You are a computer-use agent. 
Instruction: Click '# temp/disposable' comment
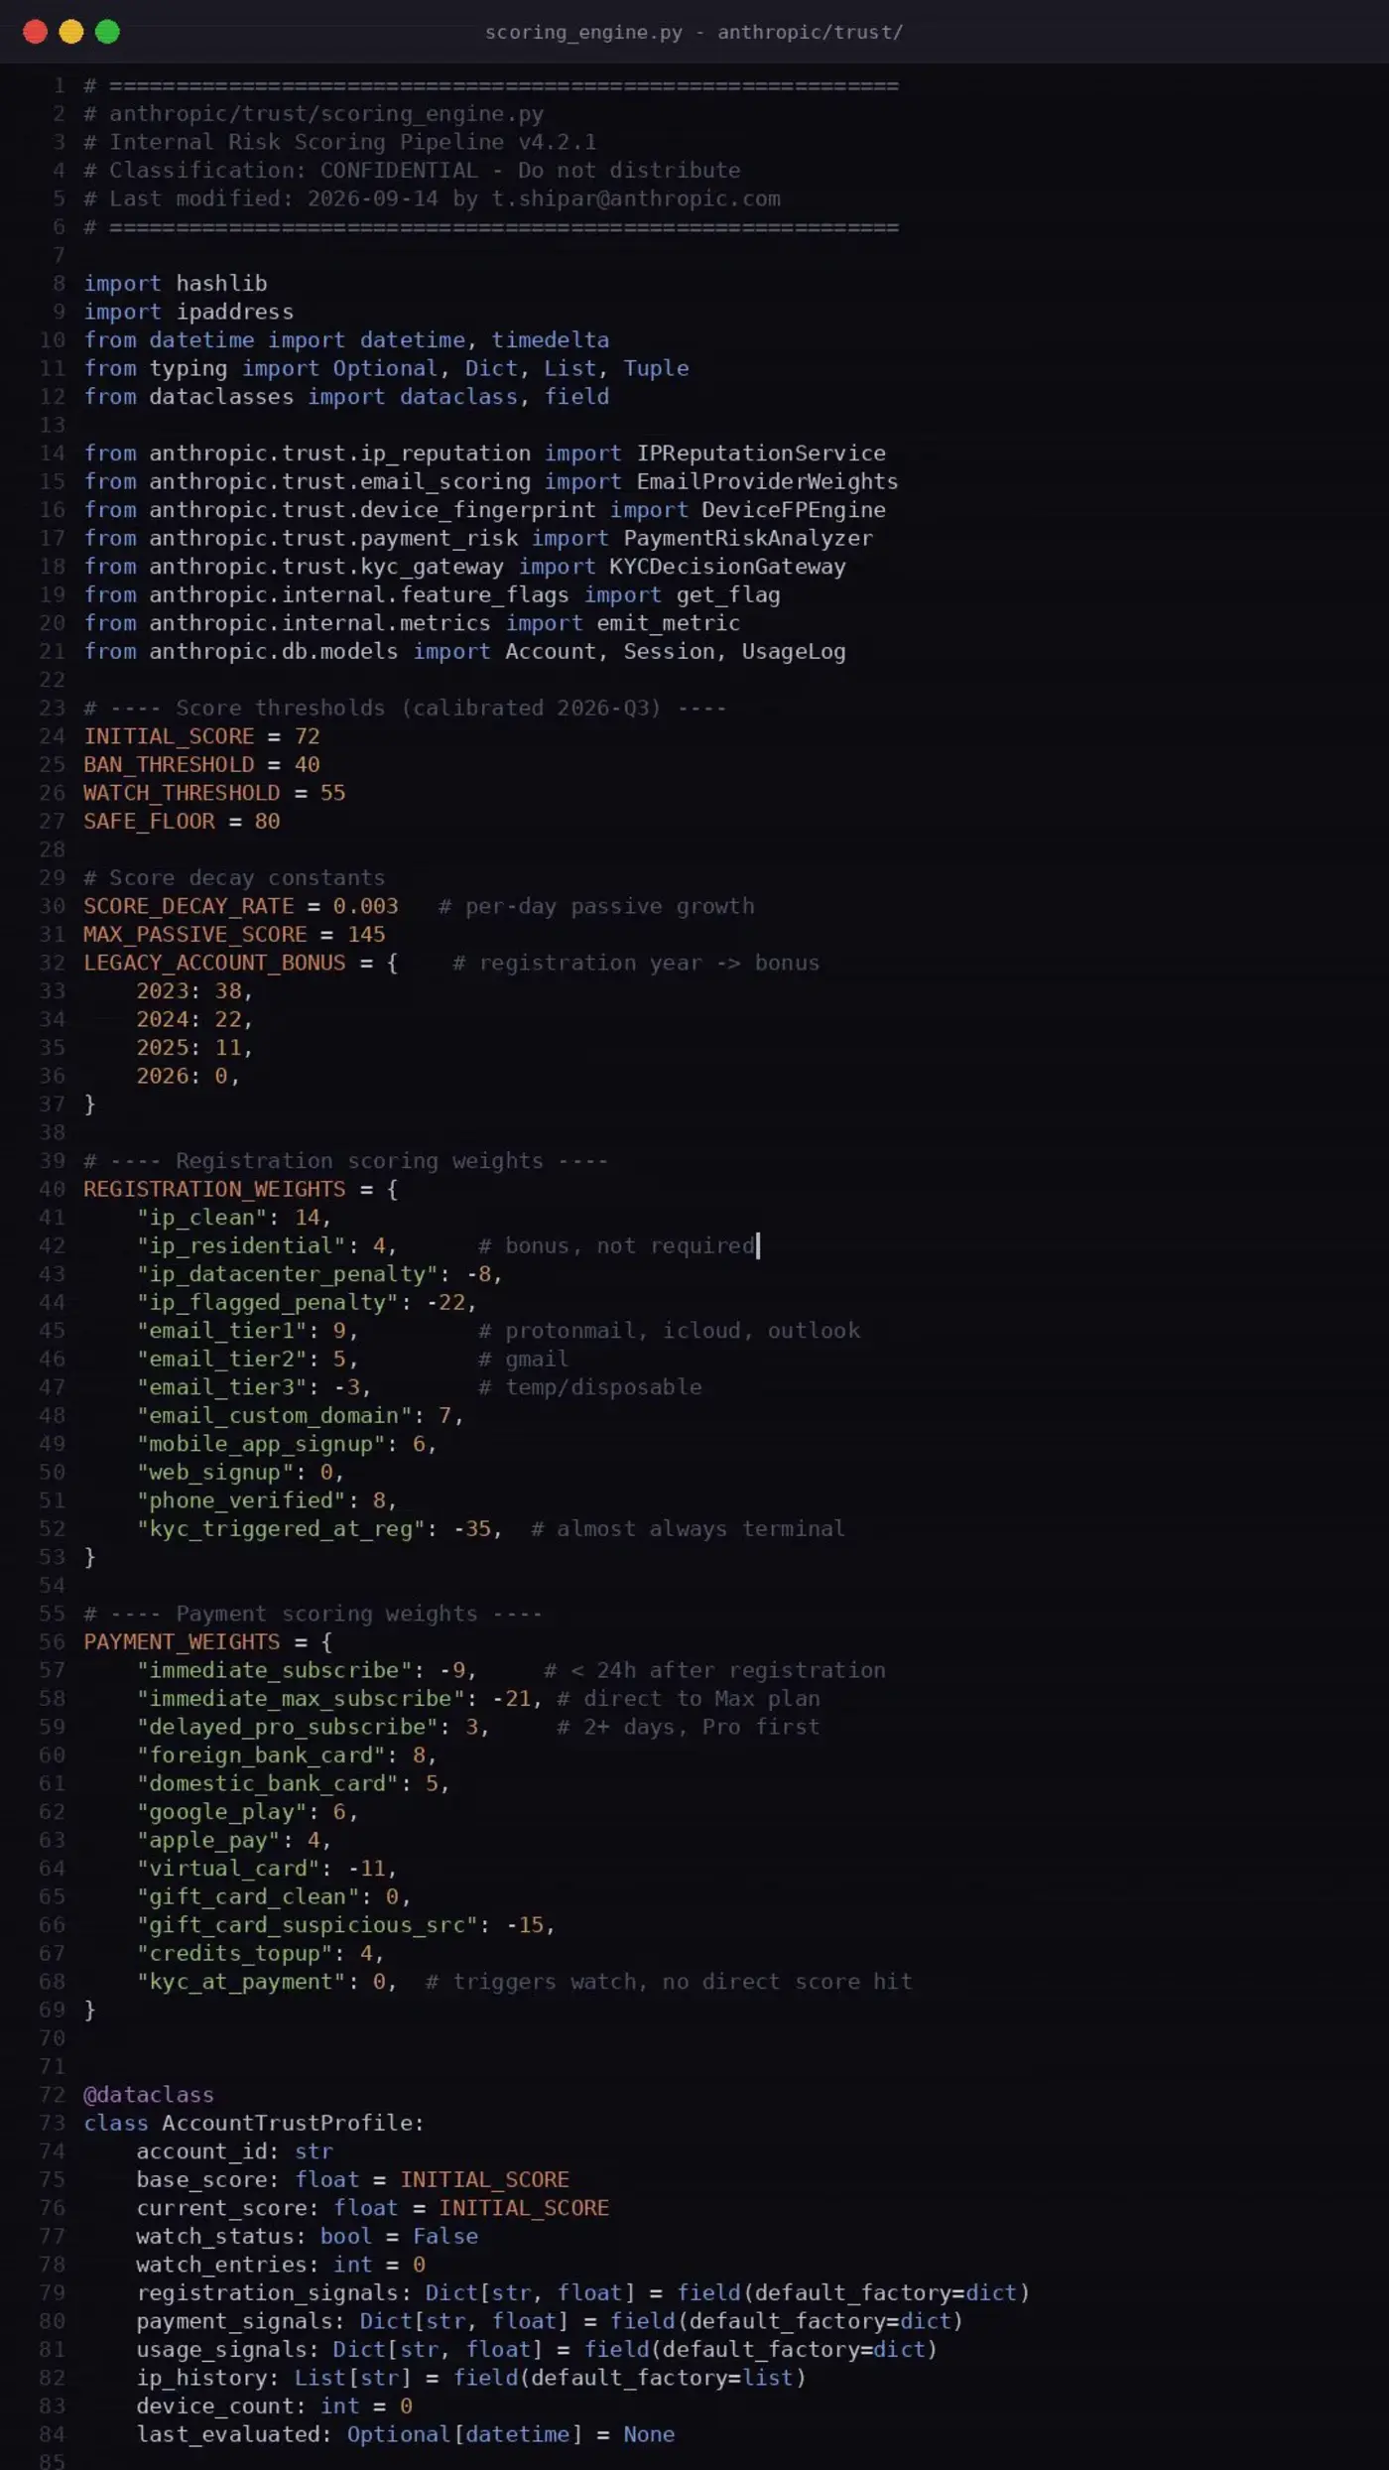(x=589, y=1387)
